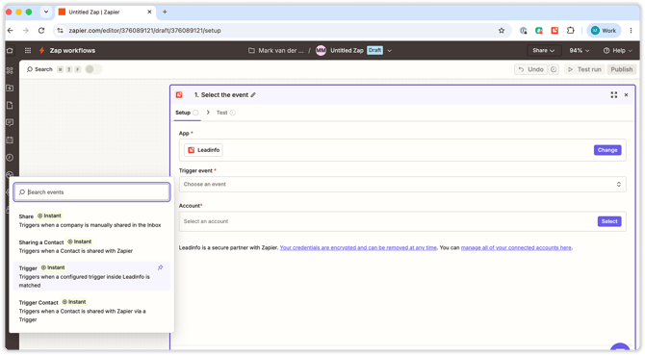Open the history clock sidebar icon

tap(10, 158)
